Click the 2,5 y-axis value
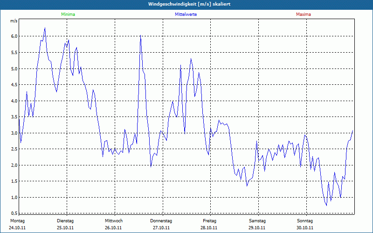The width and height of the screenshot is (373, 233). click(x=14, y=149)
